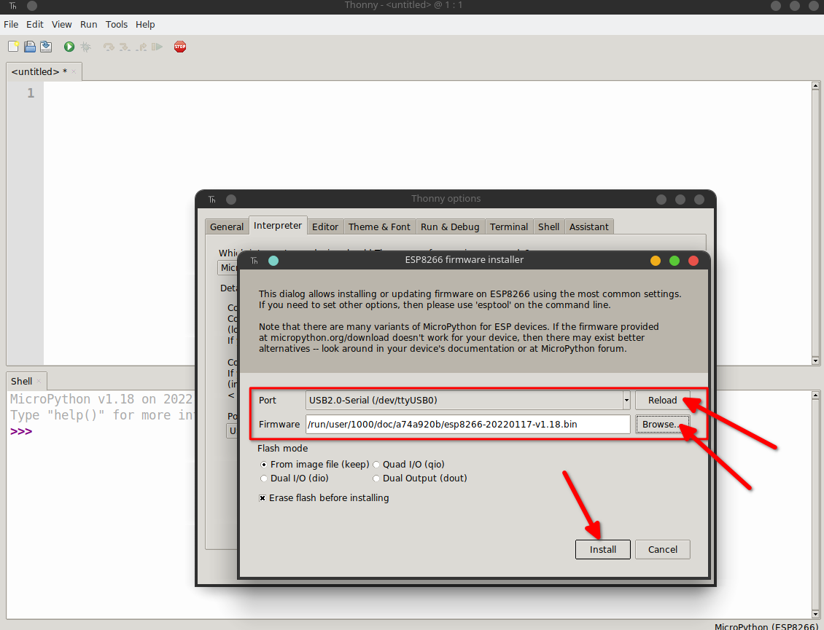The width and height of the screenshot is (824, 630).
Task: Click Shell scrollbar down arrow
Action: click(815, 614)
